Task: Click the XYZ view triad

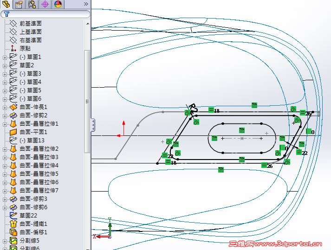Action: point(104,228)
